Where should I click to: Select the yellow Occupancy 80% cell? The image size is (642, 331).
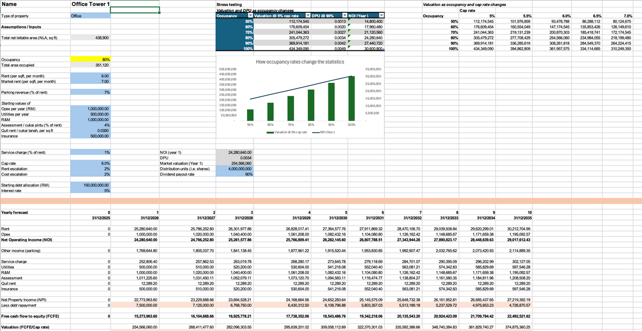[91, 59]
